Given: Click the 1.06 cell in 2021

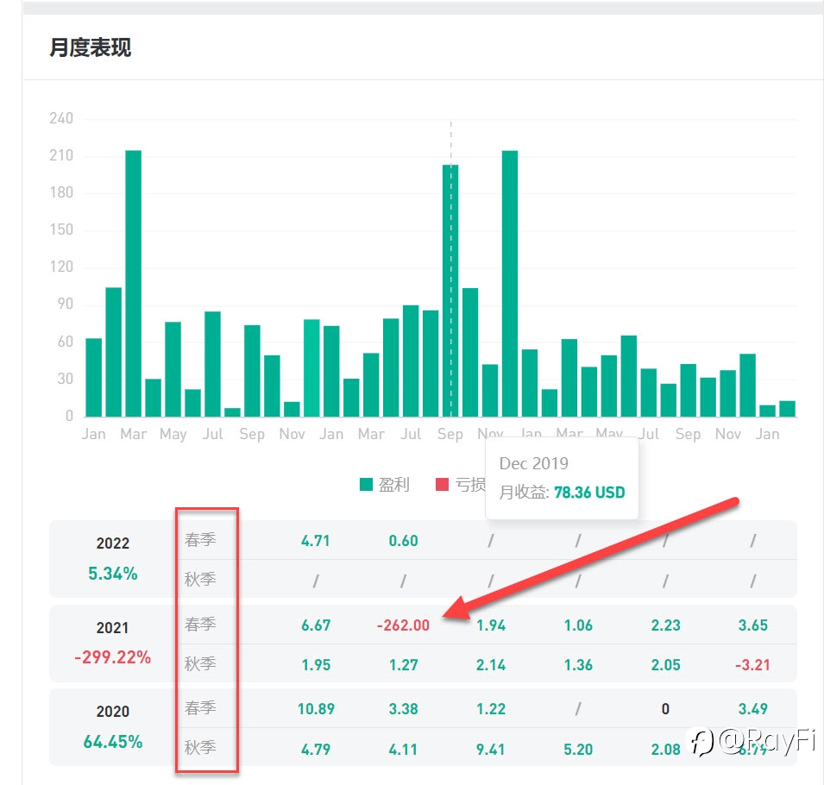Looking at the screenshot, I should (578, 625).
